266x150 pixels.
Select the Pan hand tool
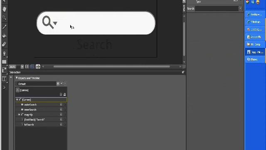click(x=4, y=9)
